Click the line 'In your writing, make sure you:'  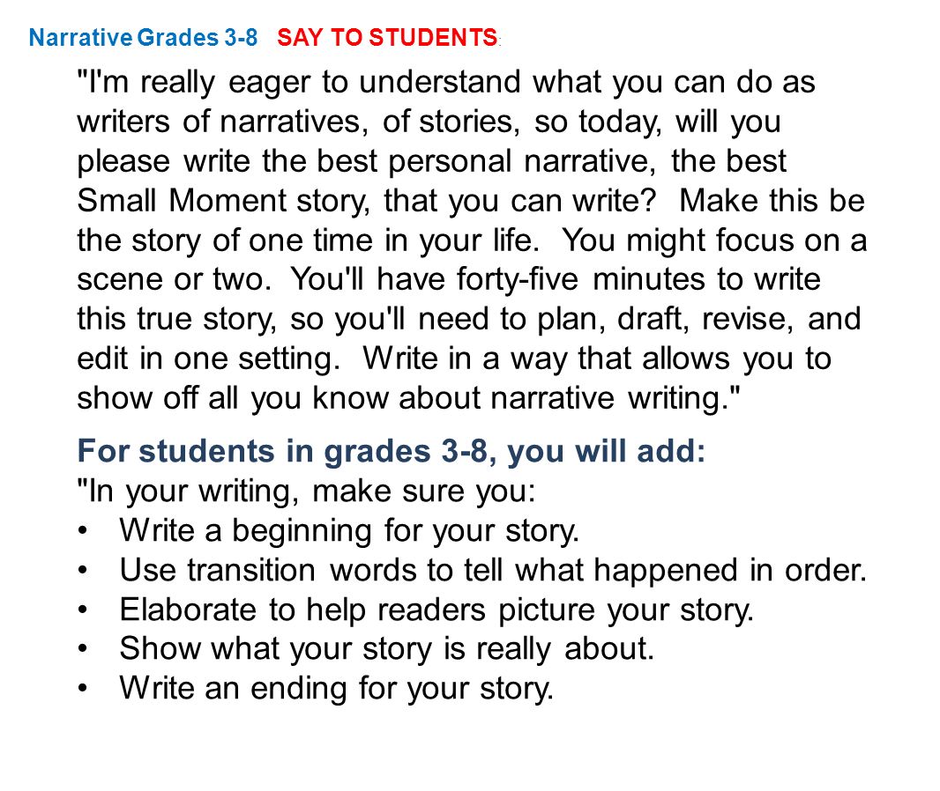tap(306, 491)
